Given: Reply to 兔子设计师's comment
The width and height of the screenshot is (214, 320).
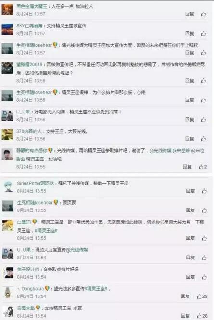Looking at the screenshot, I should pos(190,277).
